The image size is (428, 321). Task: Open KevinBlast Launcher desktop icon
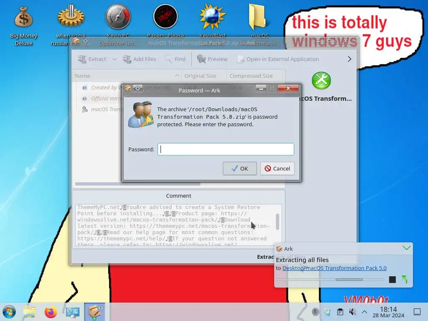click(x=212, y=17)
